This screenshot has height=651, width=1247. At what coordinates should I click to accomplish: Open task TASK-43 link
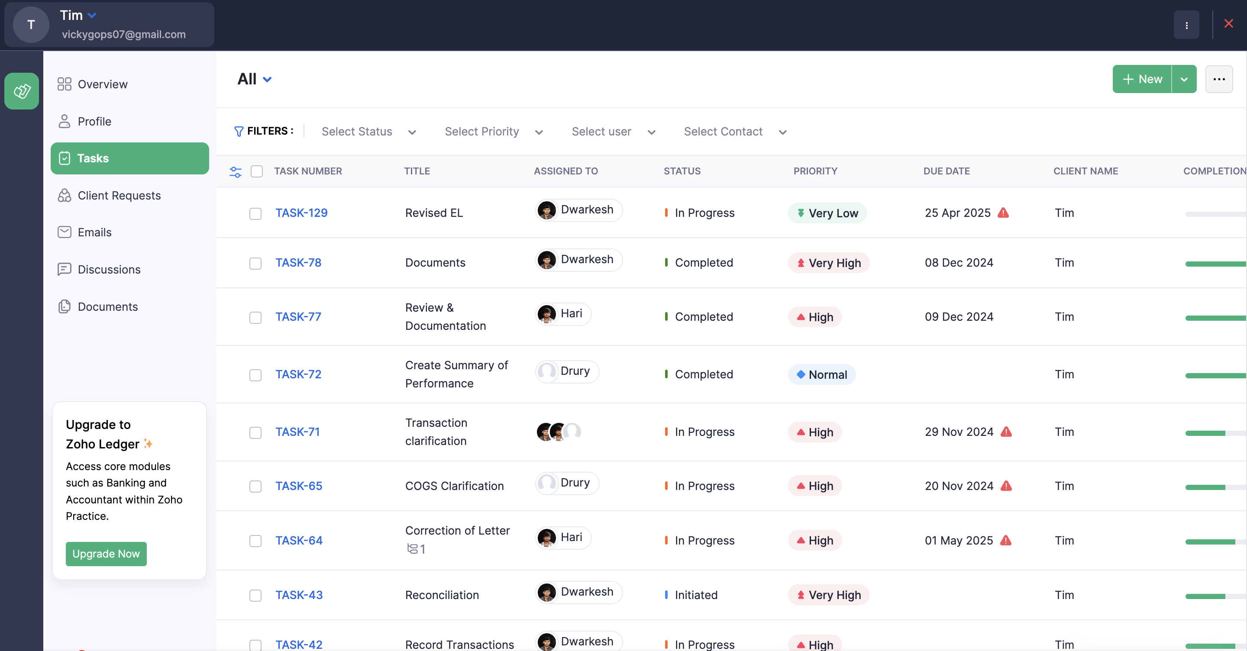[x=299, y=595]
